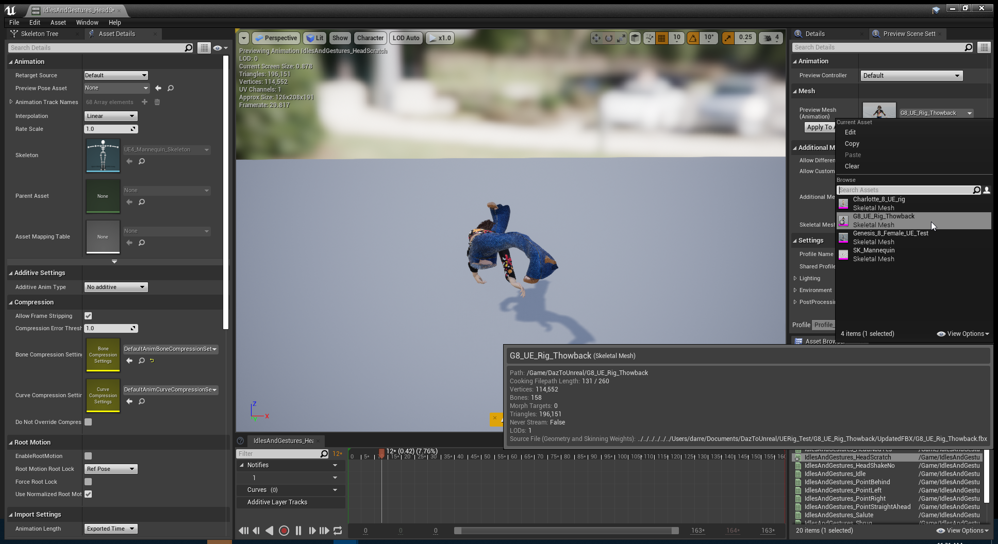Click the coordinate system cube icon
Viewport: 998px width, 544px height.
tap(635, 38)
